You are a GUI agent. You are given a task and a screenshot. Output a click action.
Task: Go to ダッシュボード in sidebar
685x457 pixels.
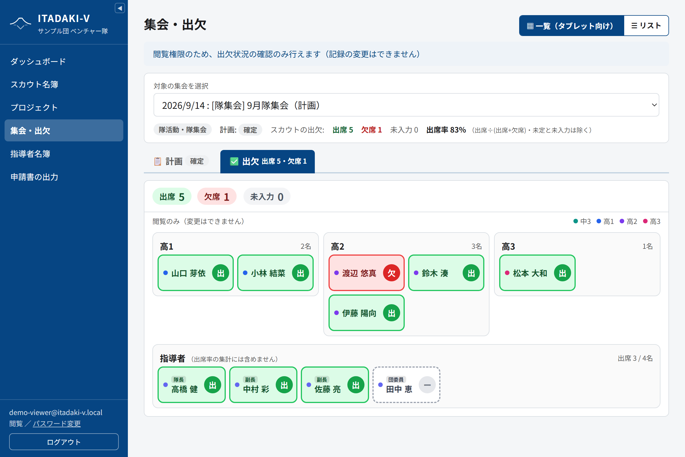64,61
